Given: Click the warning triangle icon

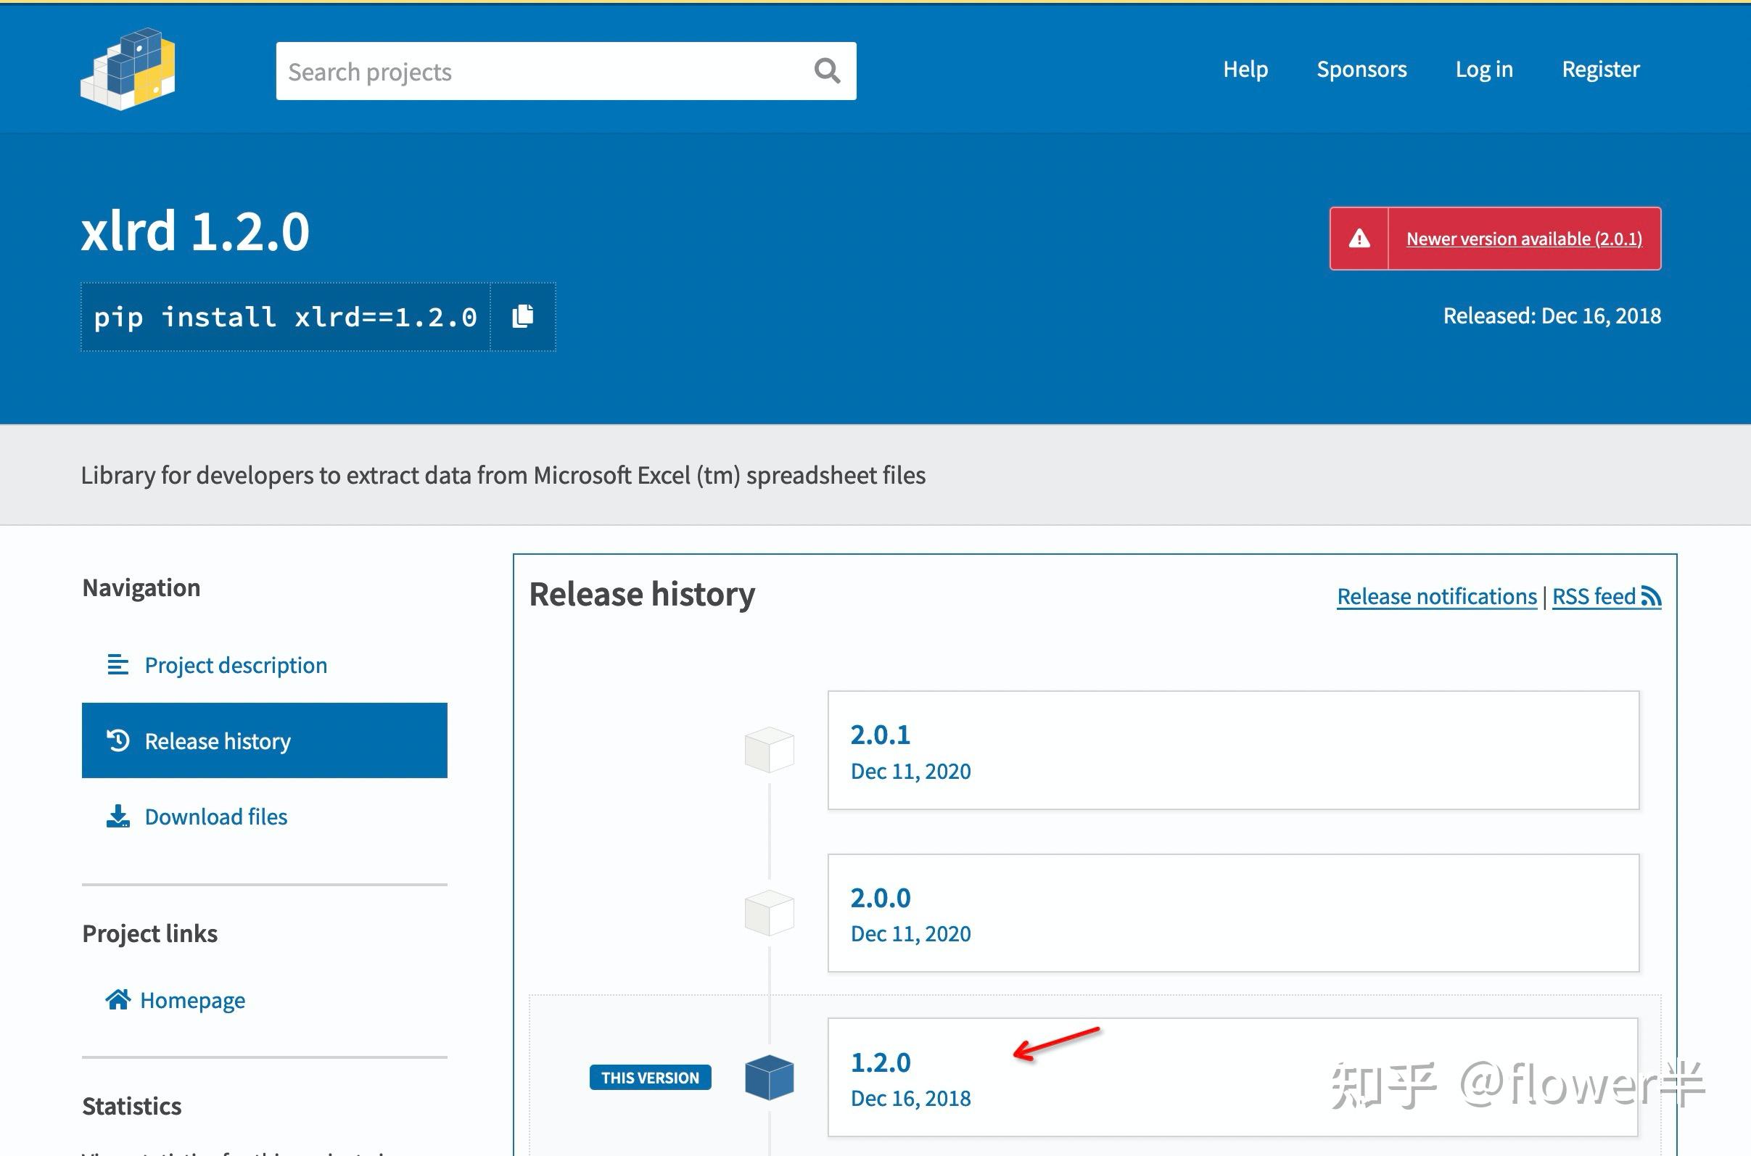Looking at the screenshot, I should pyautogui.click(x=1359, y=239).
